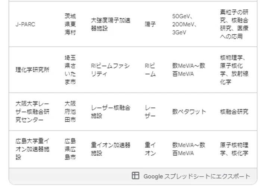Screen dimensions: 264x193
Task: Click the Google Sheets export table icon
Action: point(136,176)
